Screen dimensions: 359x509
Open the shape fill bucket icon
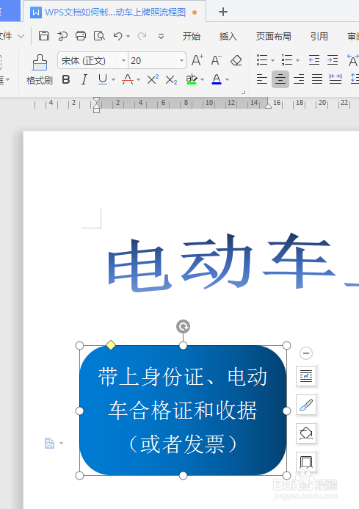(305, 433)
